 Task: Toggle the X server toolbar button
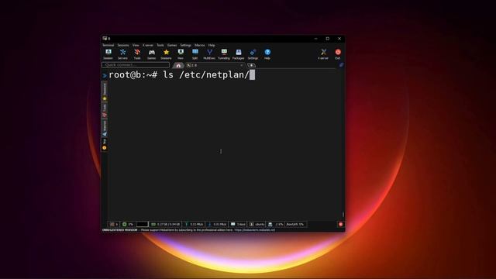[x=323, y=54]
